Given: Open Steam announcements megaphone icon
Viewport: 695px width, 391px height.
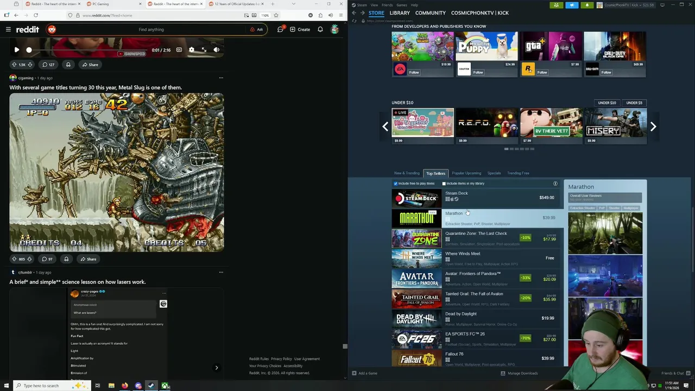Looking at the screenshot, I should pos(572,5).
